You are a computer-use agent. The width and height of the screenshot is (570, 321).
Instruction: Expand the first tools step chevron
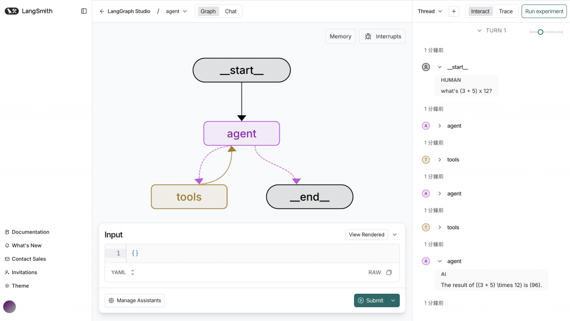pos(440,160)
